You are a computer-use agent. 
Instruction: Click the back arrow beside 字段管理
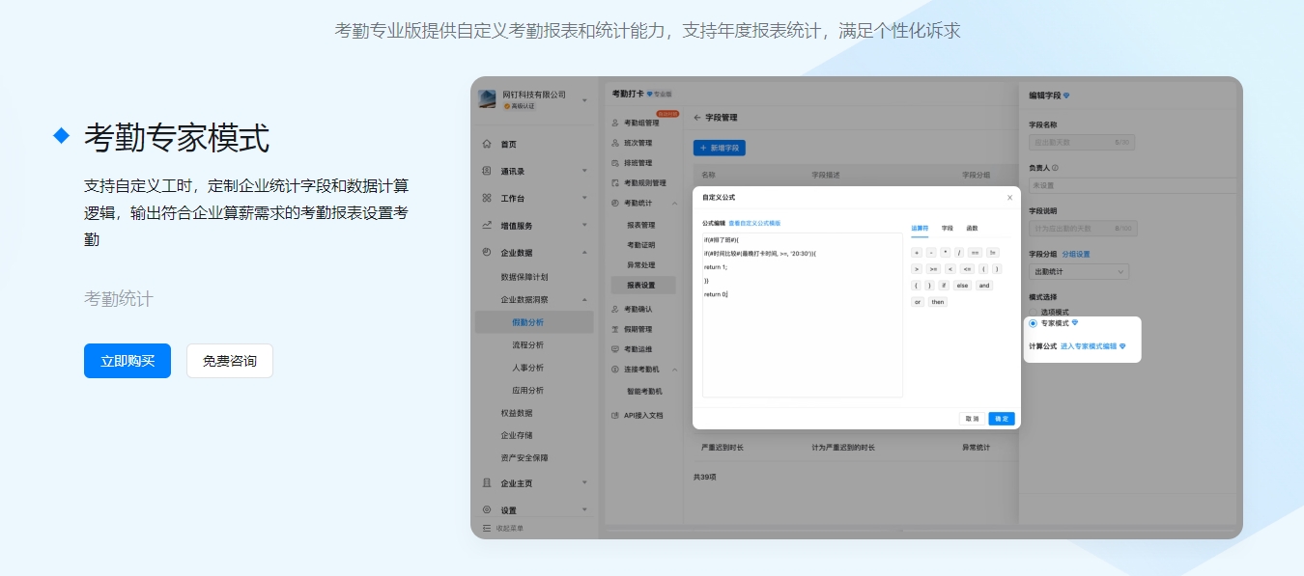coord(697,118)
